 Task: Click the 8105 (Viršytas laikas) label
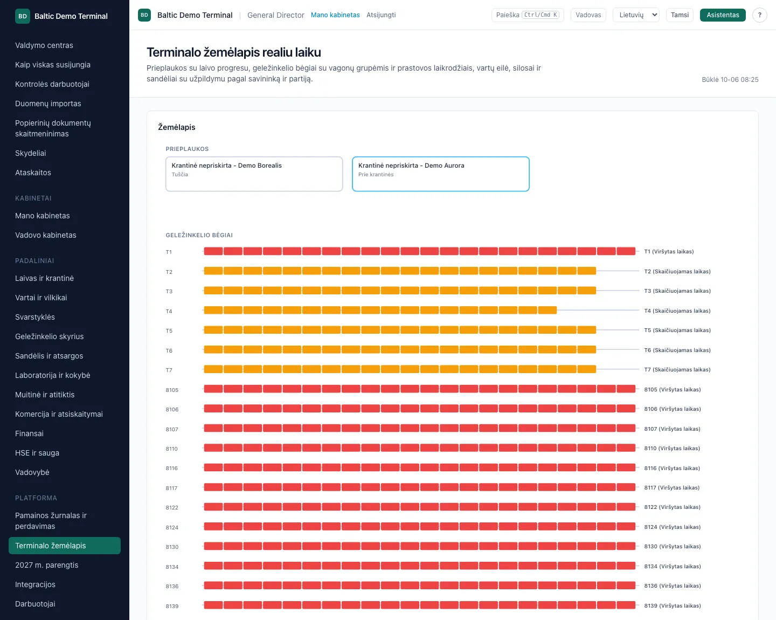pos(673,390)
